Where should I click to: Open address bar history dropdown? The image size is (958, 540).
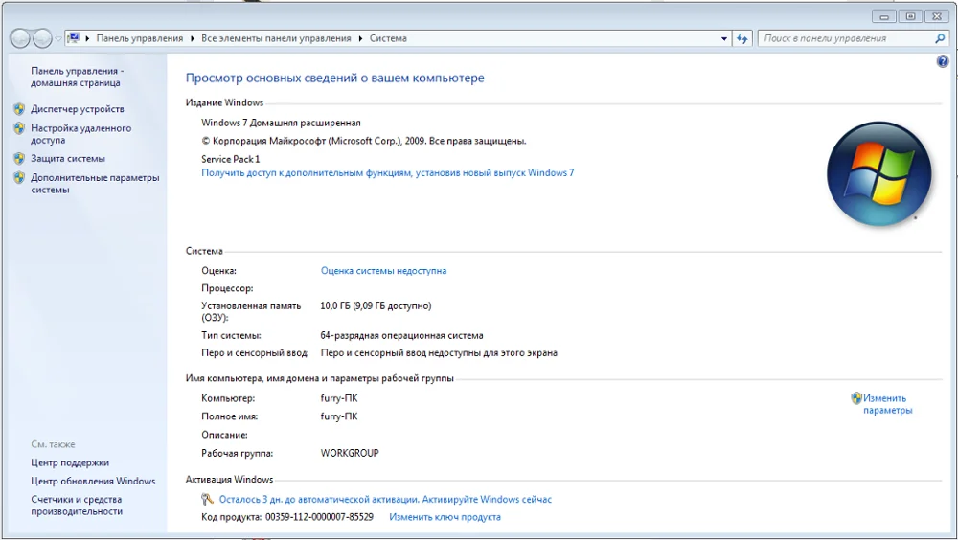[724, 38]
